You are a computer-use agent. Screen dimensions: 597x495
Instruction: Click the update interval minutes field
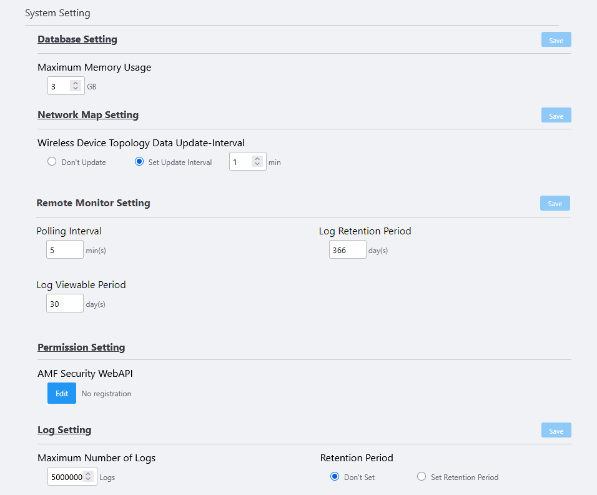tap(240, 162)
